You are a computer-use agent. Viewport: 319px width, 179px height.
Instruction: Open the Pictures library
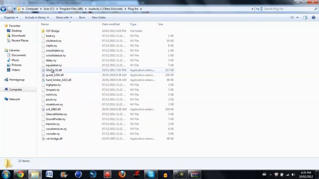click(16, 65)
